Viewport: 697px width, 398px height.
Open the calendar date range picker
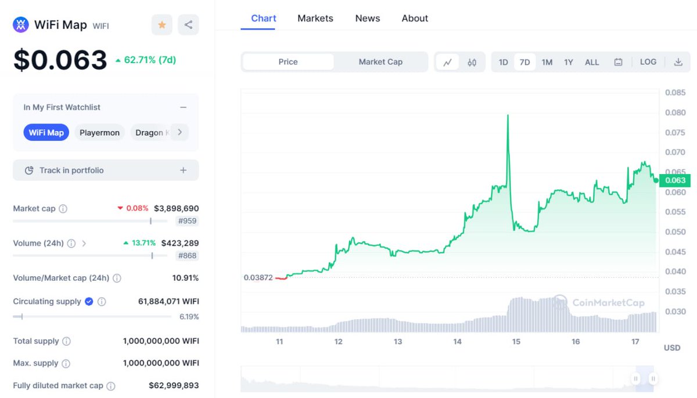tap(619, 61)
